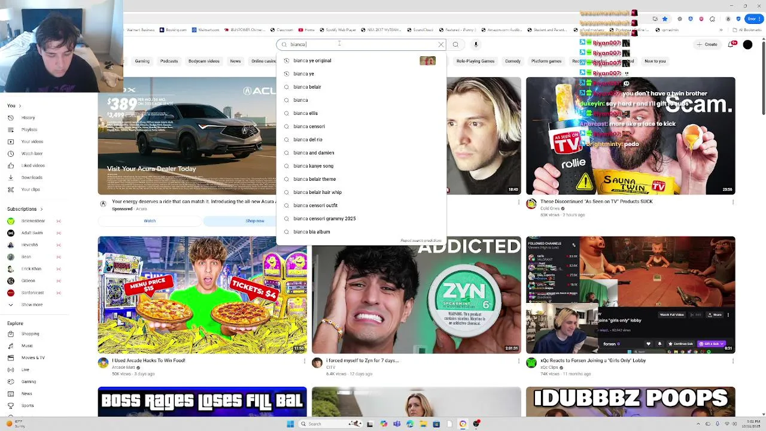Select the Bodycam videos filter chip
Viewport: 766px width, 431px height.
[x=204, y=61]
